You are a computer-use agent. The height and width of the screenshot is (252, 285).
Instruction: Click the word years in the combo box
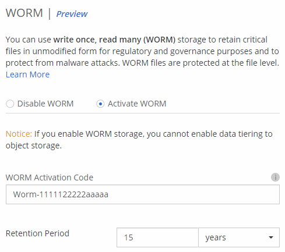[x=216, y=238]
